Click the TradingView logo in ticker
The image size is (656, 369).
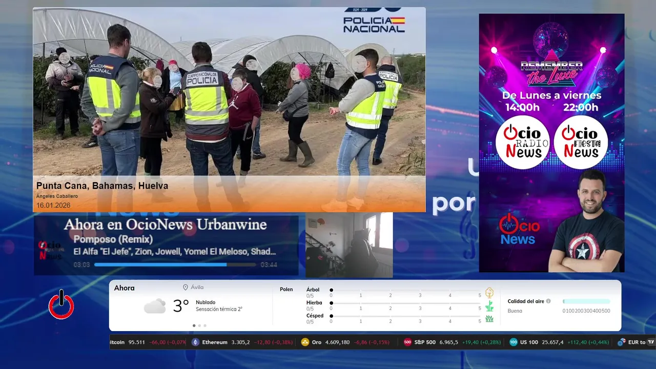[651, 342]
